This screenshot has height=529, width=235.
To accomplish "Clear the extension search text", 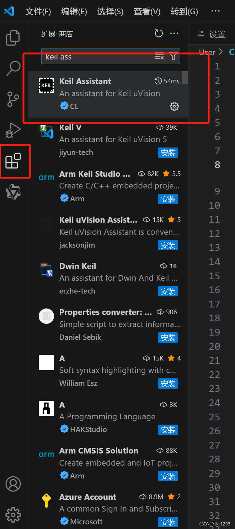I will coord(159,56).
